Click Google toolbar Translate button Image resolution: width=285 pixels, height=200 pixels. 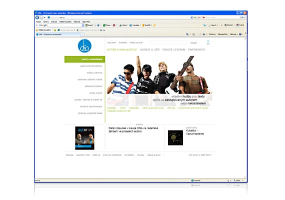(135, 25)
